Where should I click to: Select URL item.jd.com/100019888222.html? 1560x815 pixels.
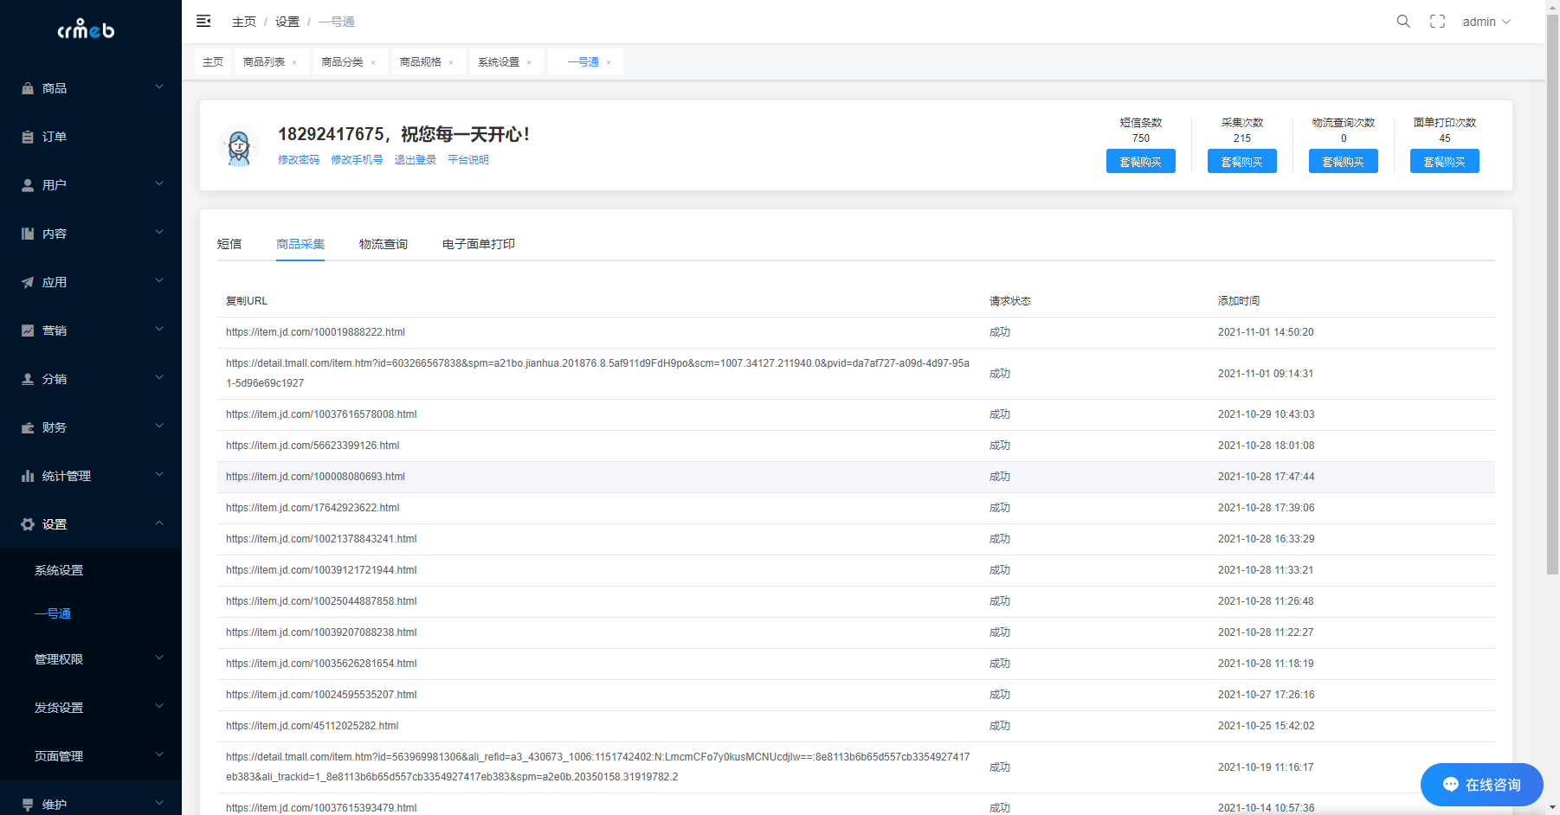(315, 332)
